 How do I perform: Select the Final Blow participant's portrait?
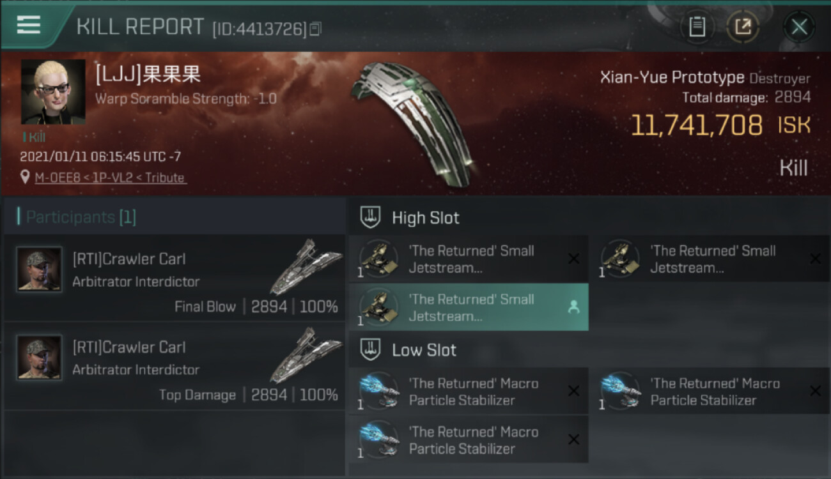click(x=40, y=270)
